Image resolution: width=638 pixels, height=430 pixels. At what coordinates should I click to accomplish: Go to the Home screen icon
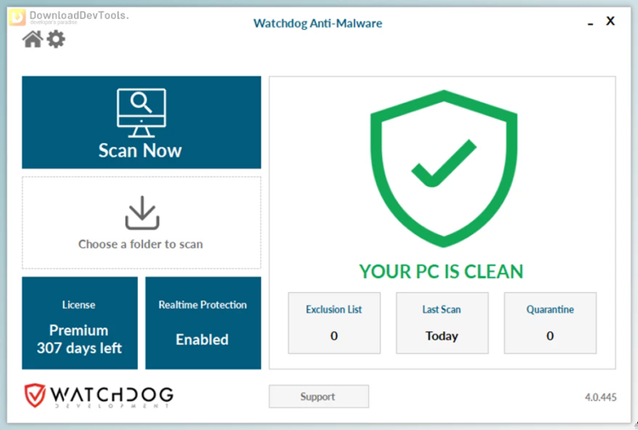pos(32,39)
